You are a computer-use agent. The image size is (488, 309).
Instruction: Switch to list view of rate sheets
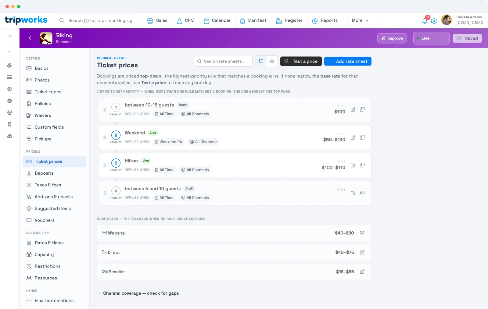[261, 61]
